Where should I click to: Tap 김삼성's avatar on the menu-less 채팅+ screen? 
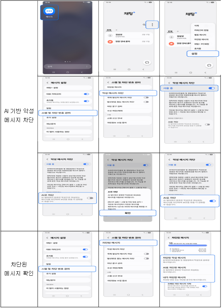pos(110,35)
